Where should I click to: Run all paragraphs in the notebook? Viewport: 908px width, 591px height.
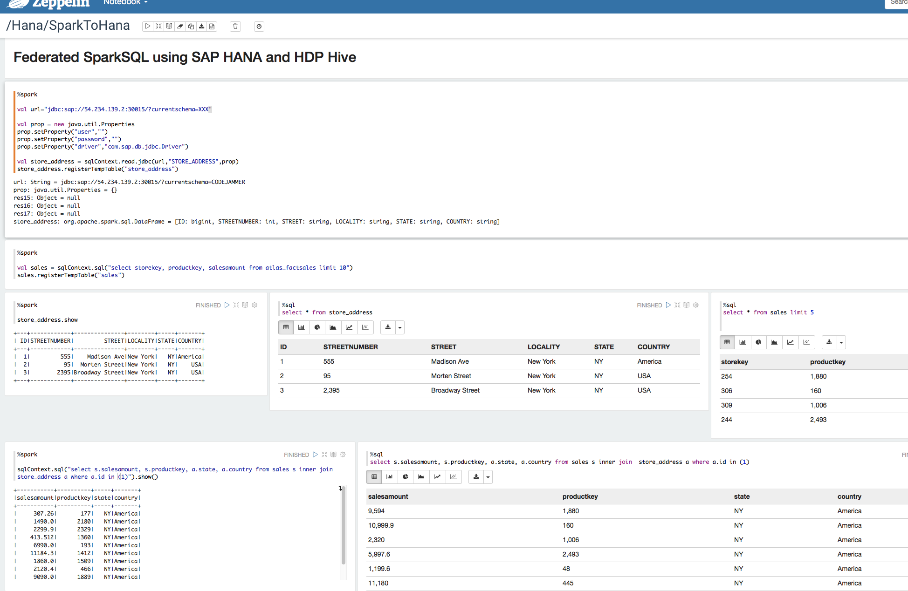(x=148, y=26)
